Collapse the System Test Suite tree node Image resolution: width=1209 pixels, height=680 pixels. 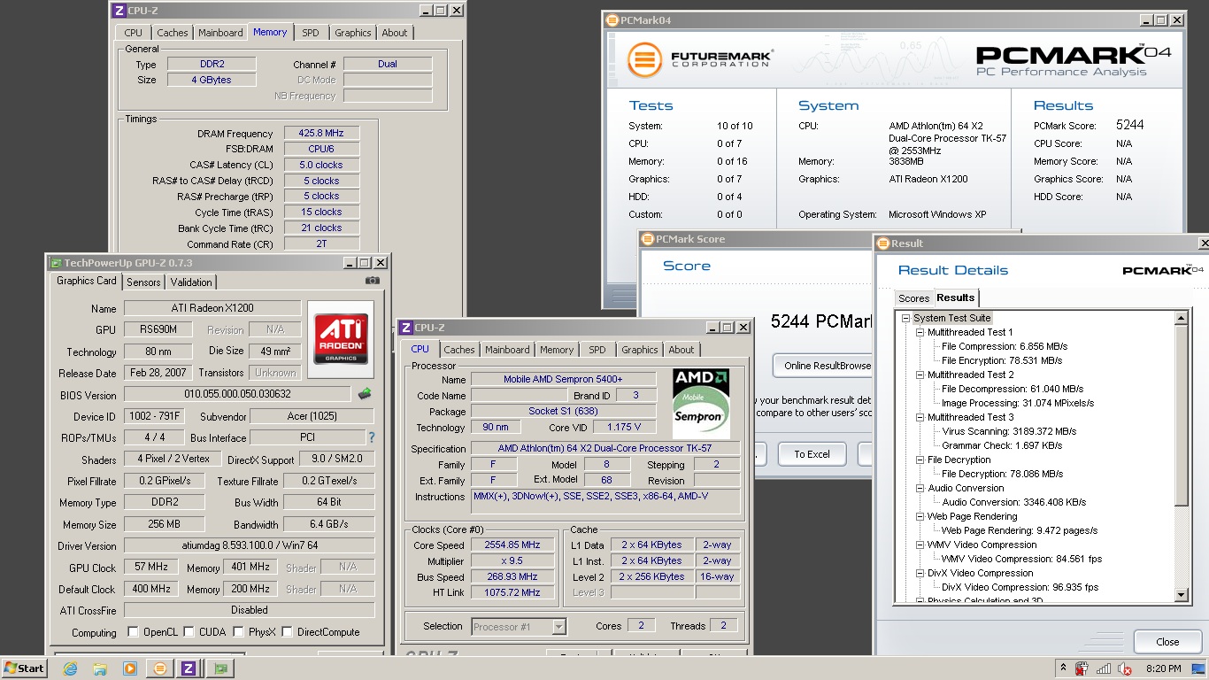tap(905, 318)
